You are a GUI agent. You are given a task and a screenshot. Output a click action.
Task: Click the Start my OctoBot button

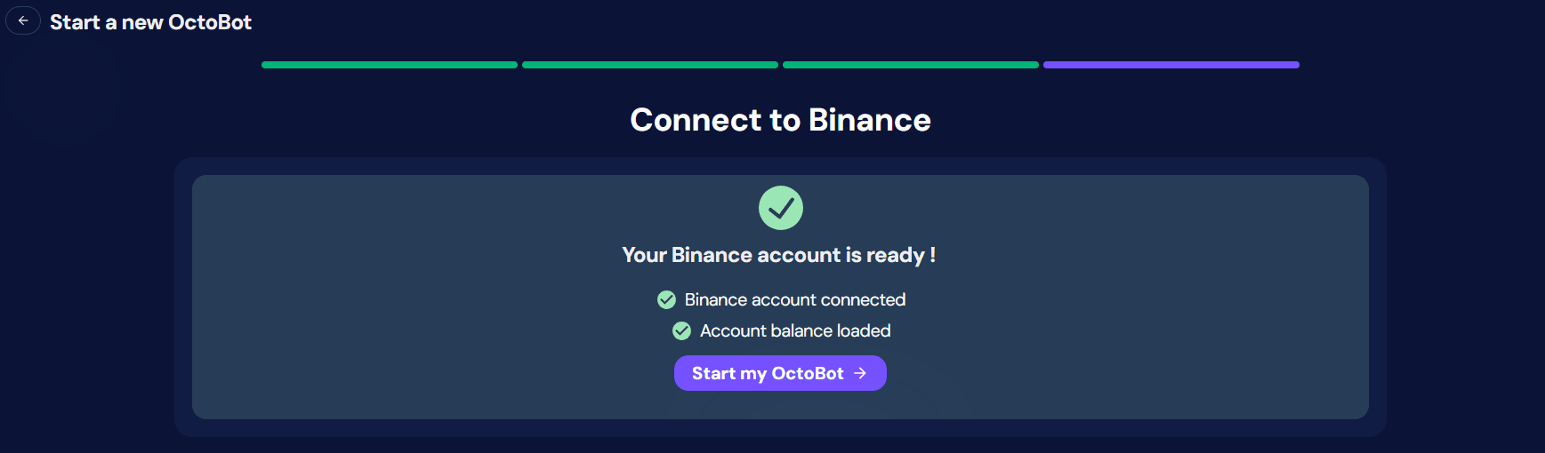point(780,373)
